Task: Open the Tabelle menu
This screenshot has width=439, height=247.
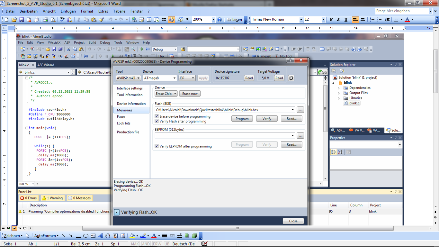Action: (119, 11)
